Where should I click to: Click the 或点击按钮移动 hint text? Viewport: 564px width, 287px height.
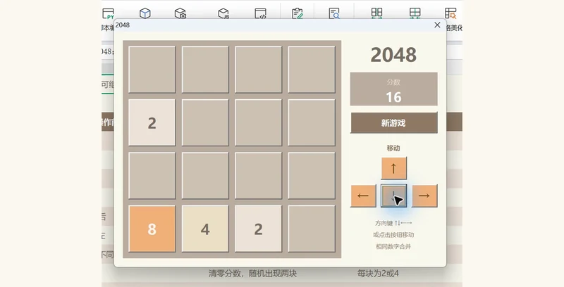[393, 235]
